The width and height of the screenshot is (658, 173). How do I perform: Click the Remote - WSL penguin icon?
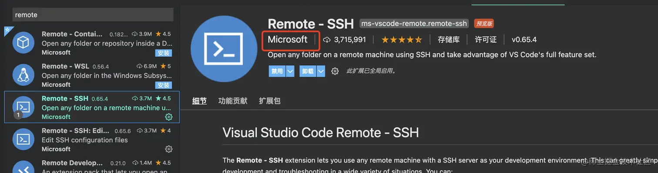click(23, 75)
